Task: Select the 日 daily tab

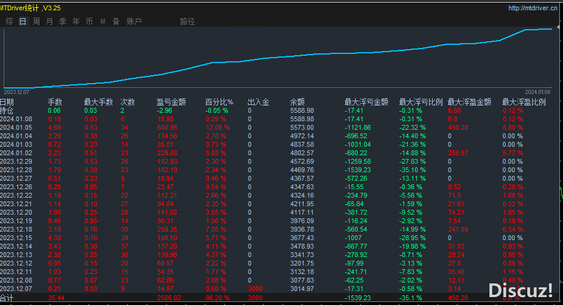Action: point(22,22)
